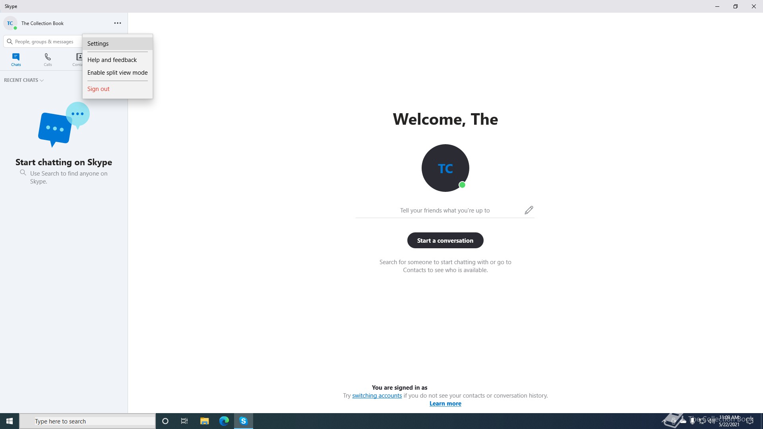This screenshot has height=429, width=763.
Task: Switch to the Chats tab
Action: 16,60
